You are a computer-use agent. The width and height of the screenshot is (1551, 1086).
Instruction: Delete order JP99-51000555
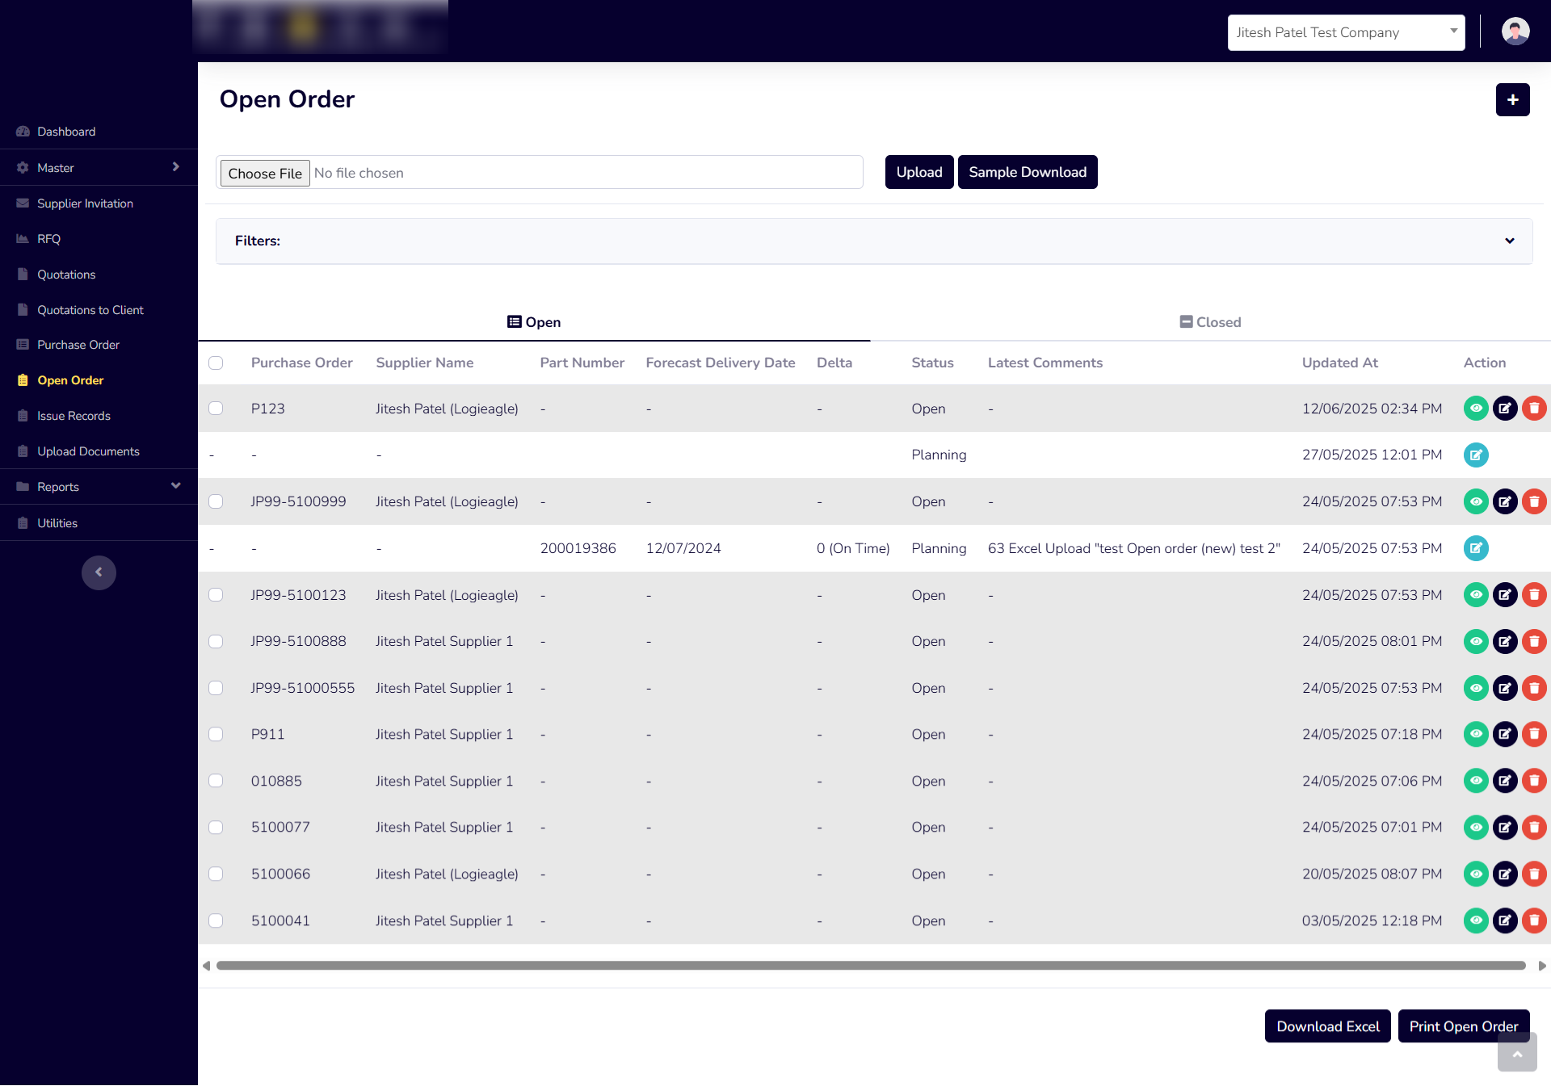click(1534, 688)
